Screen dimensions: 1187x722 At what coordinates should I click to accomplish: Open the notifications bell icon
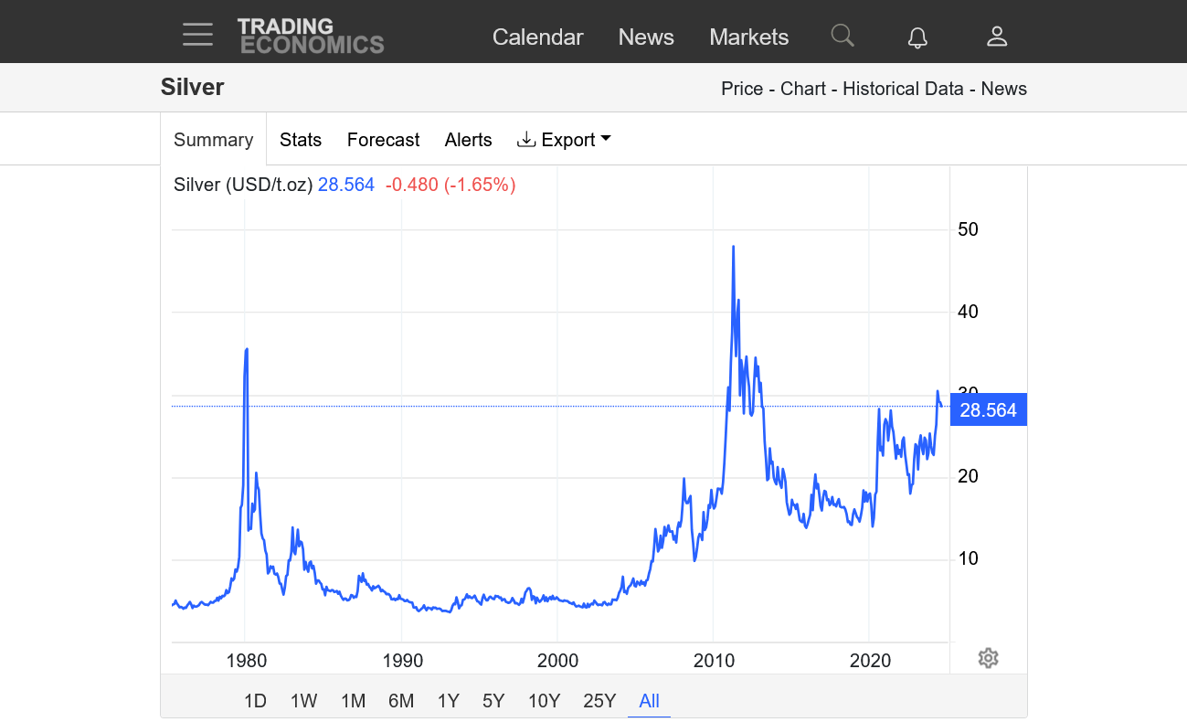[917, 37]
